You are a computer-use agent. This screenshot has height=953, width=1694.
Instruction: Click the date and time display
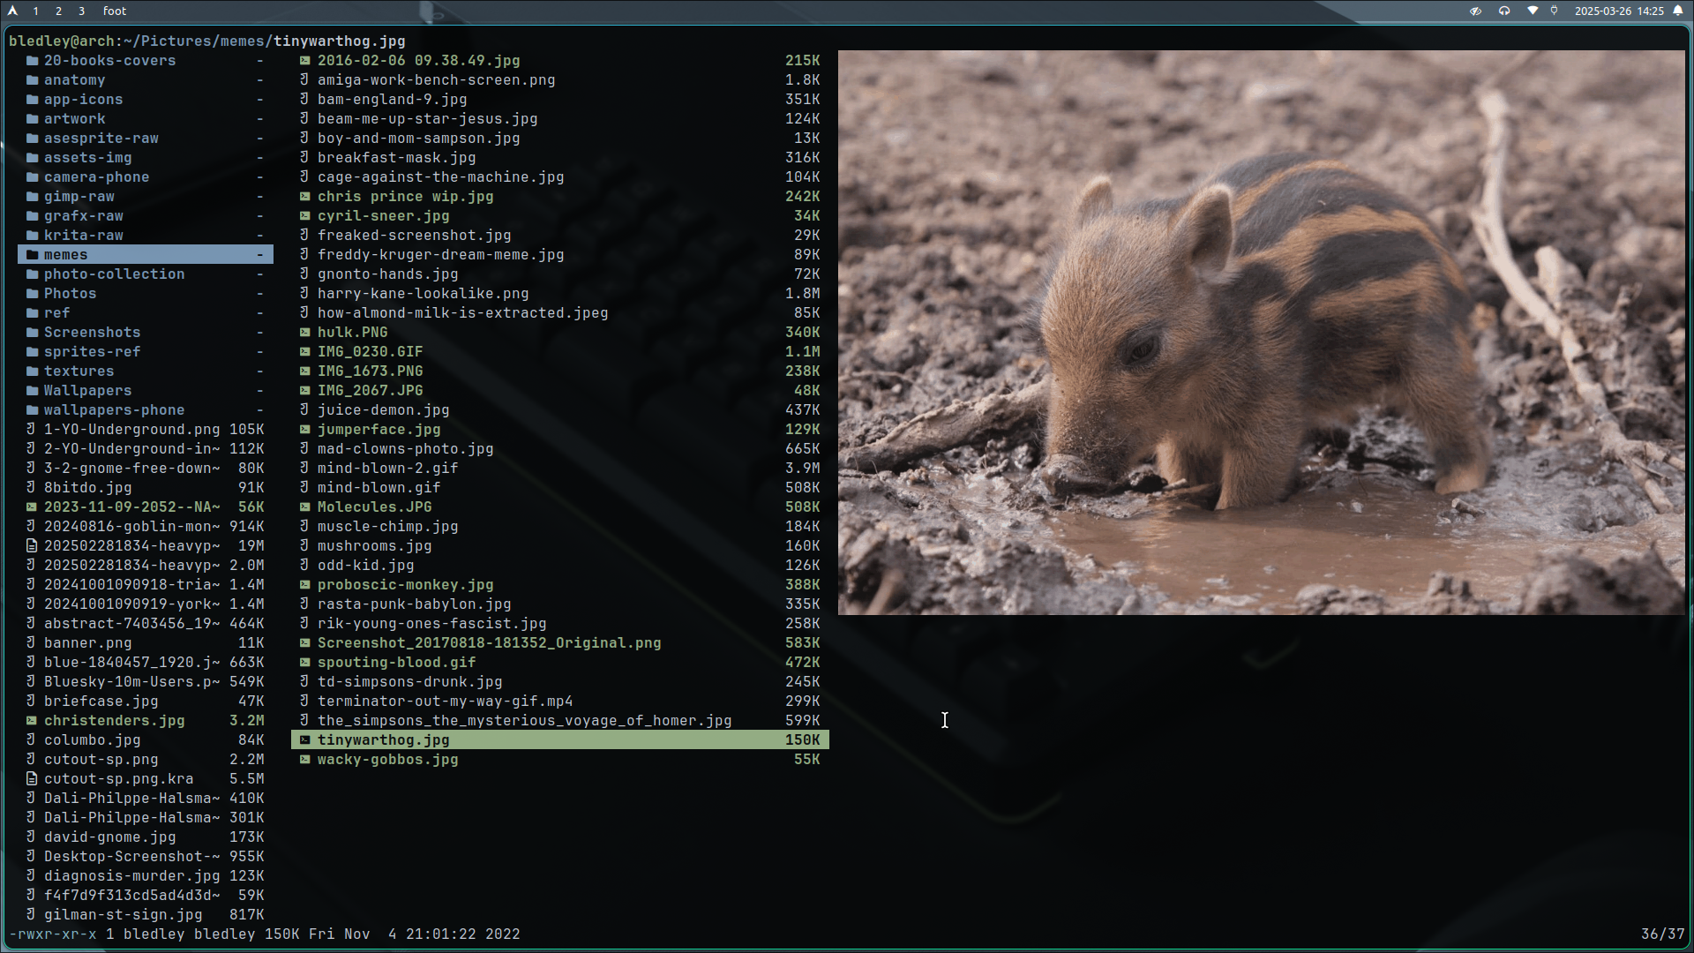coord(1619,11)
